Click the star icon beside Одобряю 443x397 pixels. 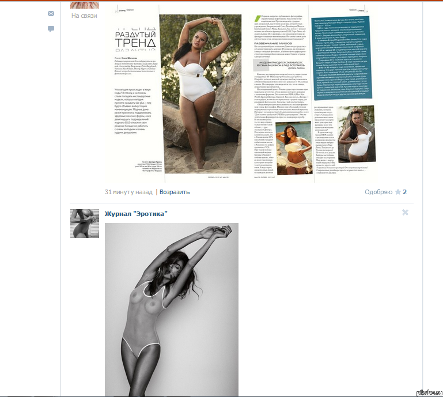click(x=397, y=192)
